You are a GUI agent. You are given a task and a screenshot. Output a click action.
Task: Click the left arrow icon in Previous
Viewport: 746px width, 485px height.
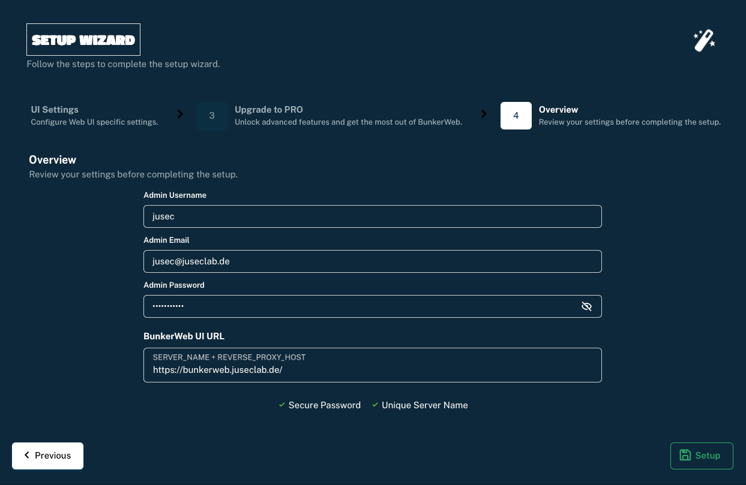(x=27, y=455)
